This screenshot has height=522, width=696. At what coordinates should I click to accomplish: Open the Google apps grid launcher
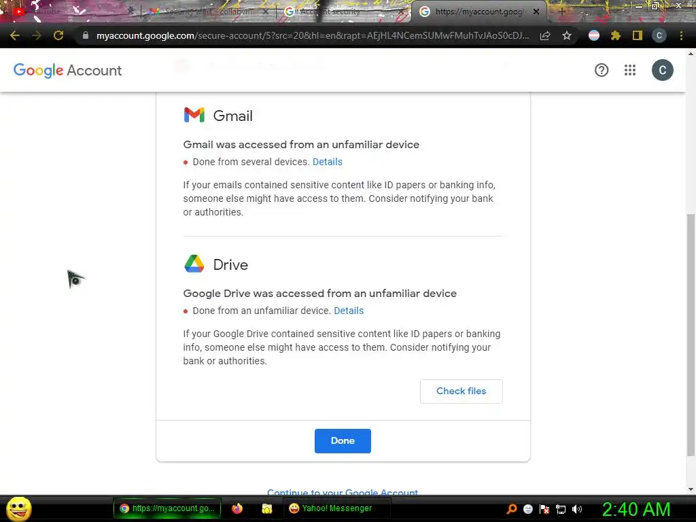point(630,70)
